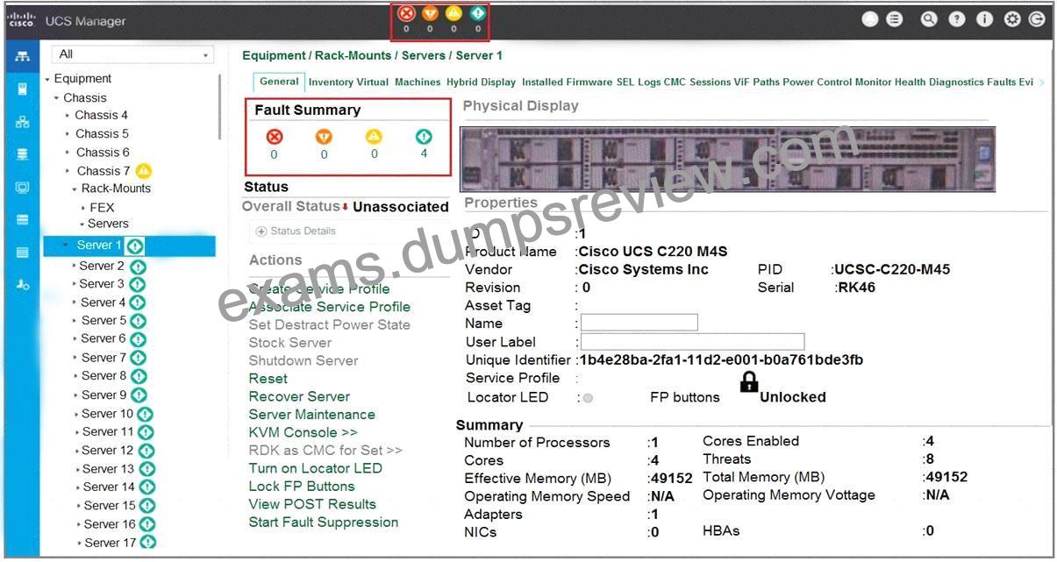Click the search magnifier icon in header
The image size is (1057, 562).
[929, 19]
